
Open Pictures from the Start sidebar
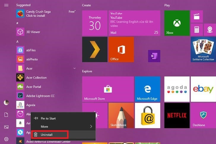(6, 127)
